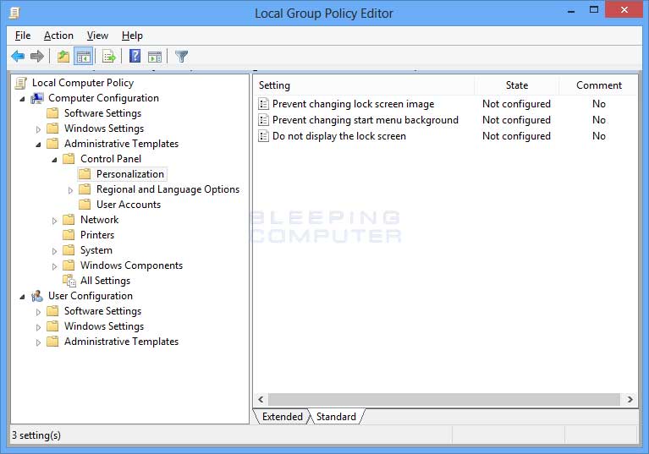Open the Help menu
This screenshot has width=649, height=454.
point(132,36)
